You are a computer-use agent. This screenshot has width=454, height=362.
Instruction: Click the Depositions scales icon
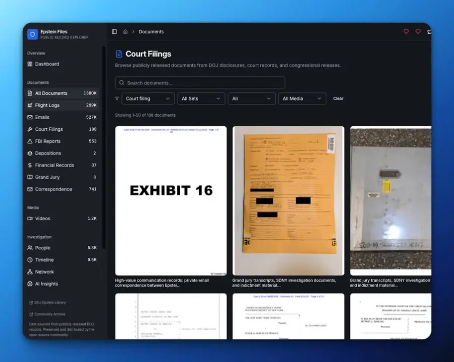click(x=30, y=153)
